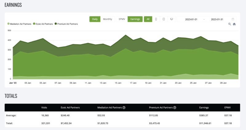The image size is (246, 130).
Task: Toggle Ezoic Ad Partners legend series
Action: [x=42, y=24]
